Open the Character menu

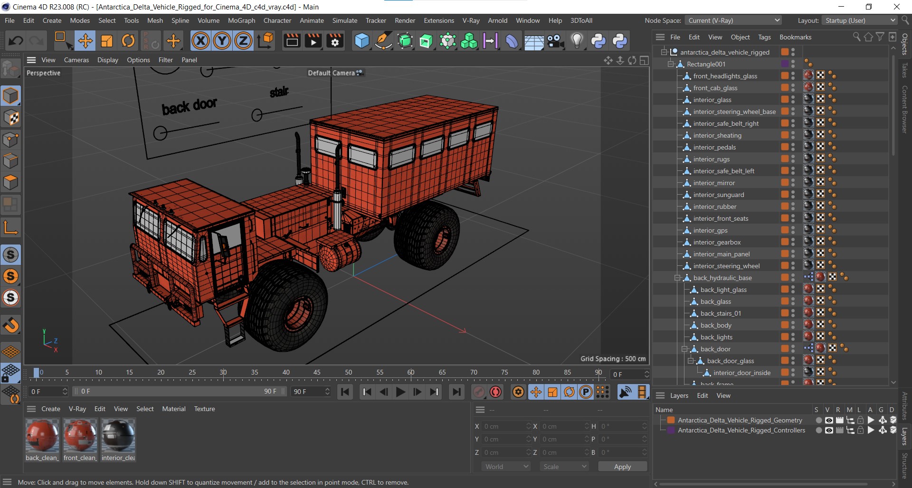(277, 20)
